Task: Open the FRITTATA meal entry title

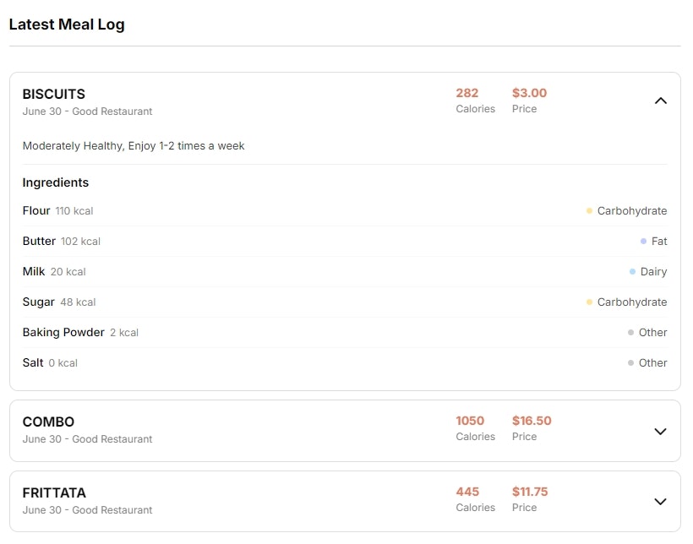Action: point(54,492)
